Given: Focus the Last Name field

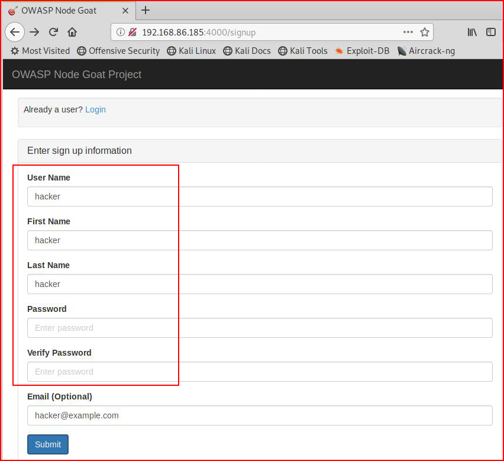Looking at the screenshot, I should click(260, 284).
